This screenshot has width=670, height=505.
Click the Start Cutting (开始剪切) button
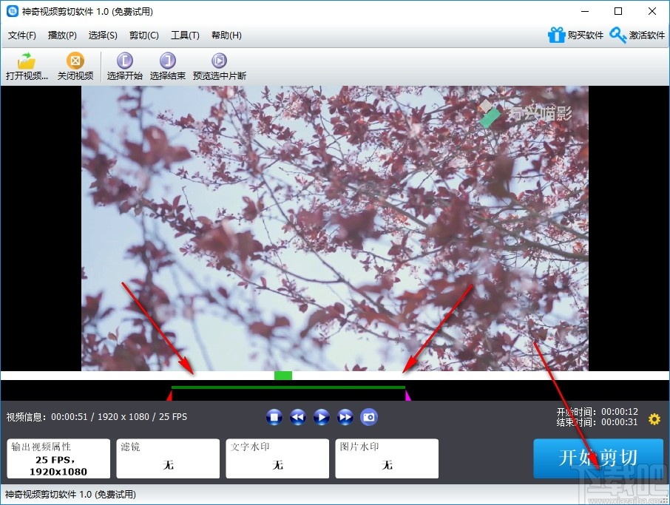(x=598, y=458)
